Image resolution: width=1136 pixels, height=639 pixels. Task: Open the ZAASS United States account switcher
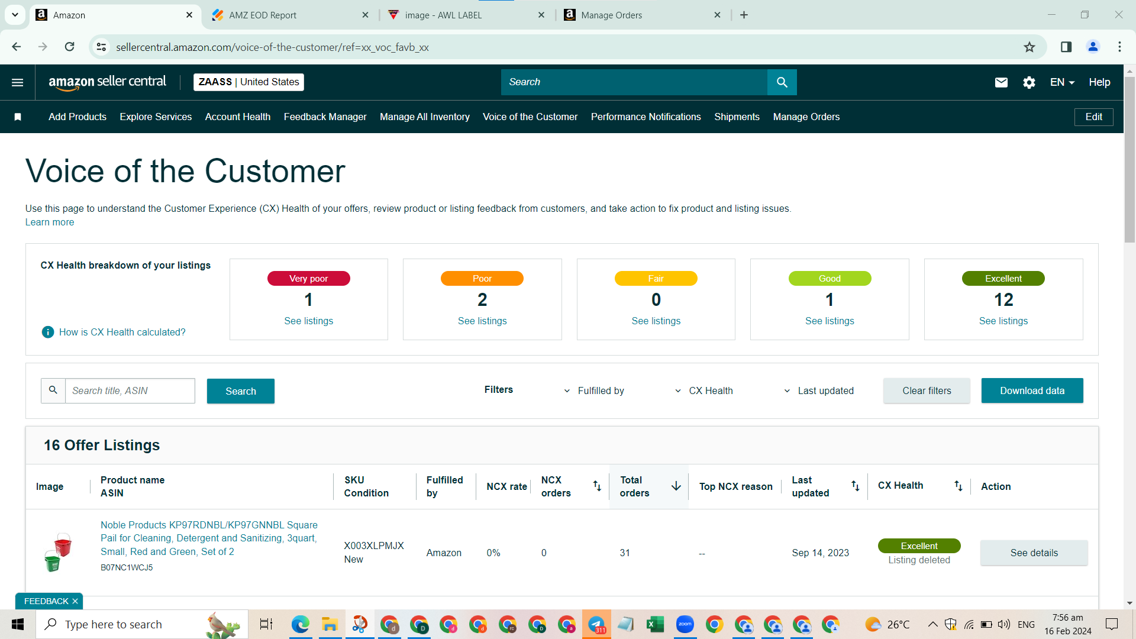(x=248, y=82)
